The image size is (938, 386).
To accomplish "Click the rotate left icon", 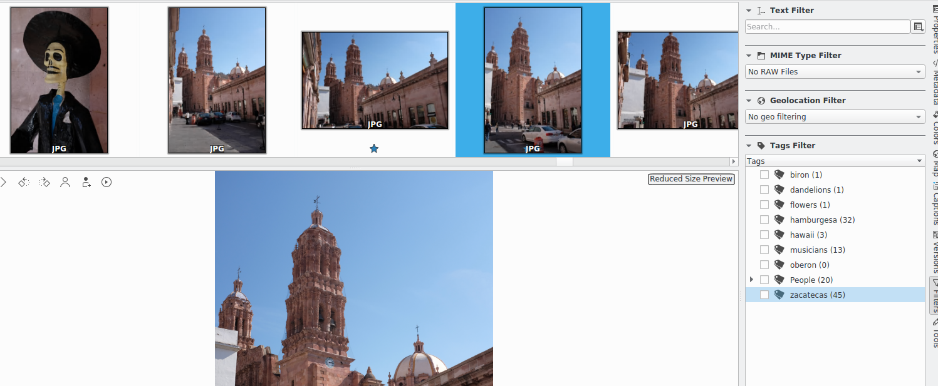I will 24,182.
